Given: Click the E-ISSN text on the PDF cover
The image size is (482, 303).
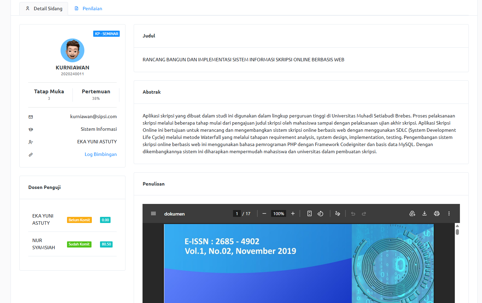Looking at the screenshot, I should click(x=222, y=241).
